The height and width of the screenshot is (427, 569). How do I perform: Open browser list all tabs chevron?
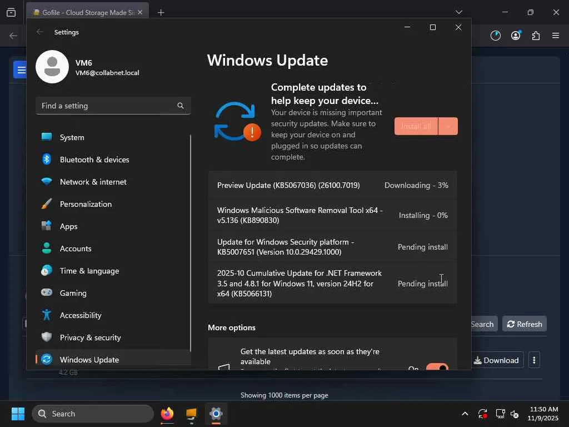coord(458,12)
